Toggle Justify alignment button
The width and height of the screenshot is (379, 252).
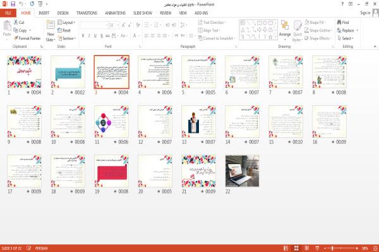[165, 36]
